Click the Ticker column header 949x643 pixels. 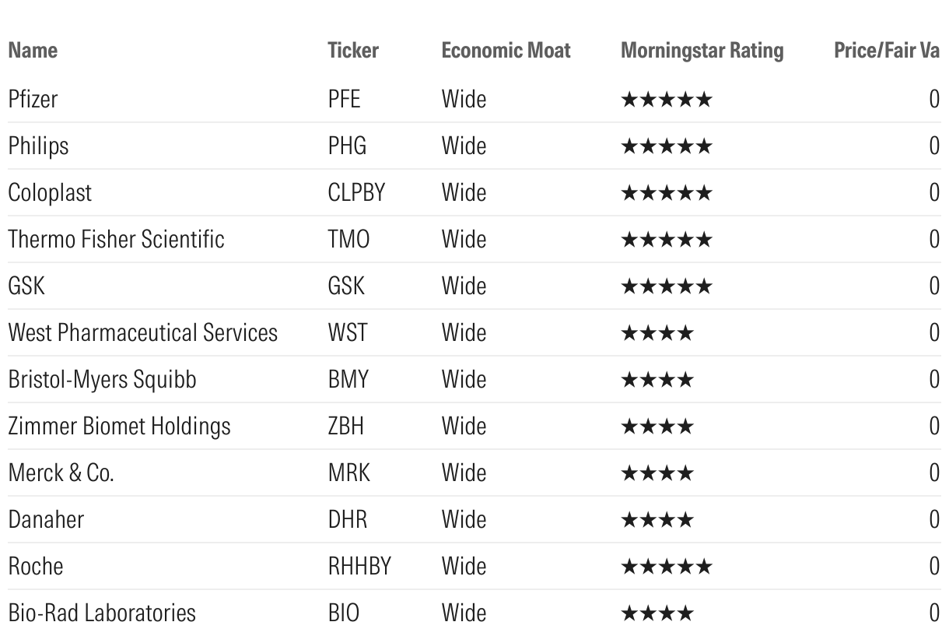(353, 51)
